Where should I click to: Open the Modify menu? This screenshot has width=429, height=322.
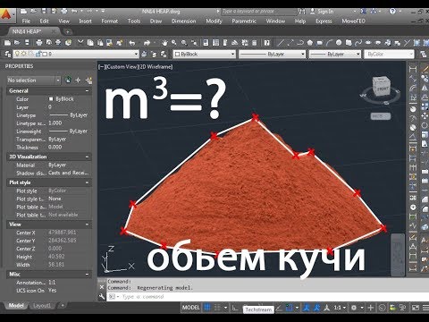[214, 21]
